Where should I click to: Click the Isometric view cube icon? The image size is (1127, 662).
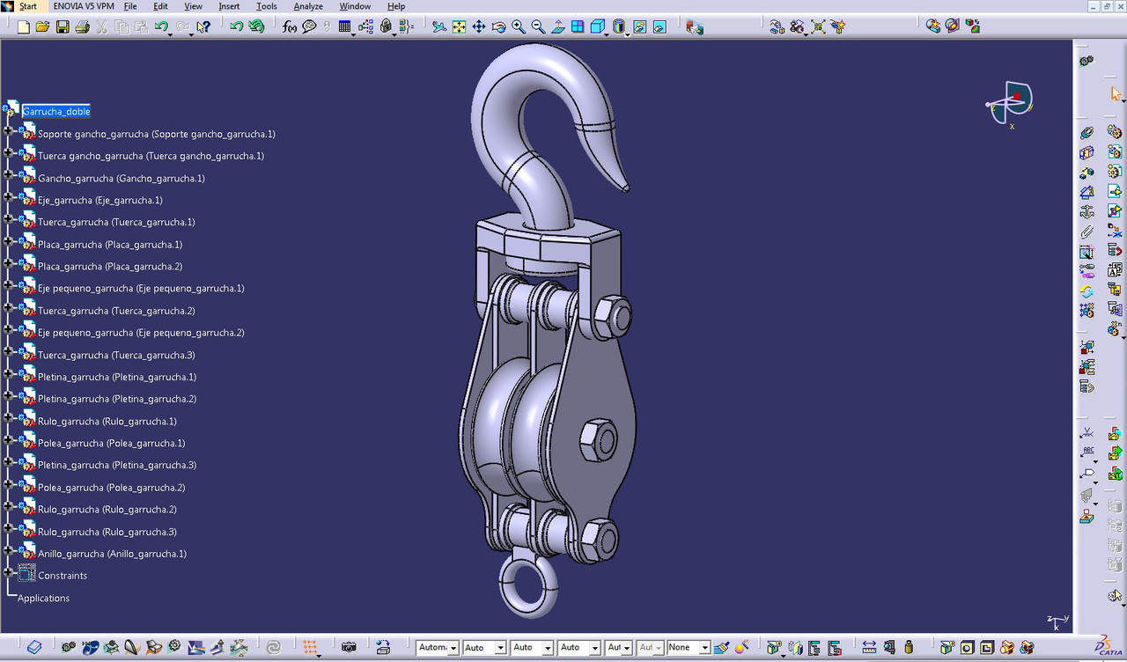[597, 27]
